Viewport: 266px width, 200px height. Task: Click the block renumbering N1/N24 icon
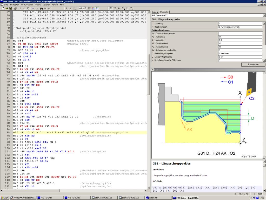76,8
